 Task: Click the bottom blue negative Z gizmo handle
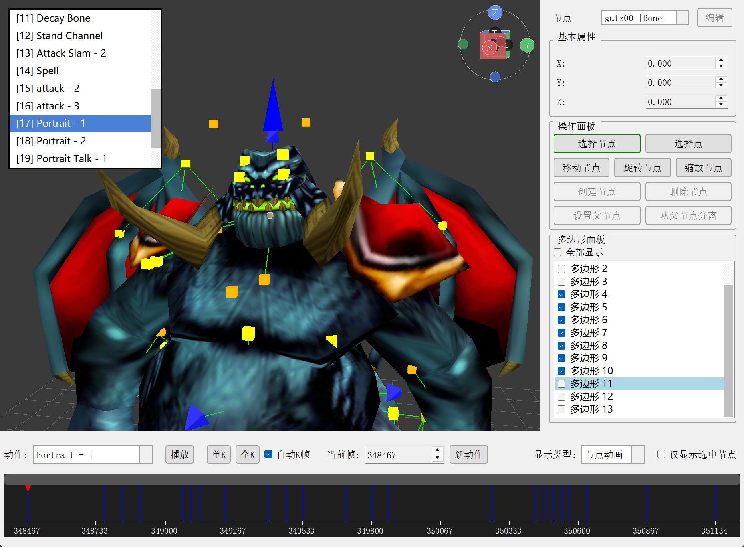click(495, 77)
